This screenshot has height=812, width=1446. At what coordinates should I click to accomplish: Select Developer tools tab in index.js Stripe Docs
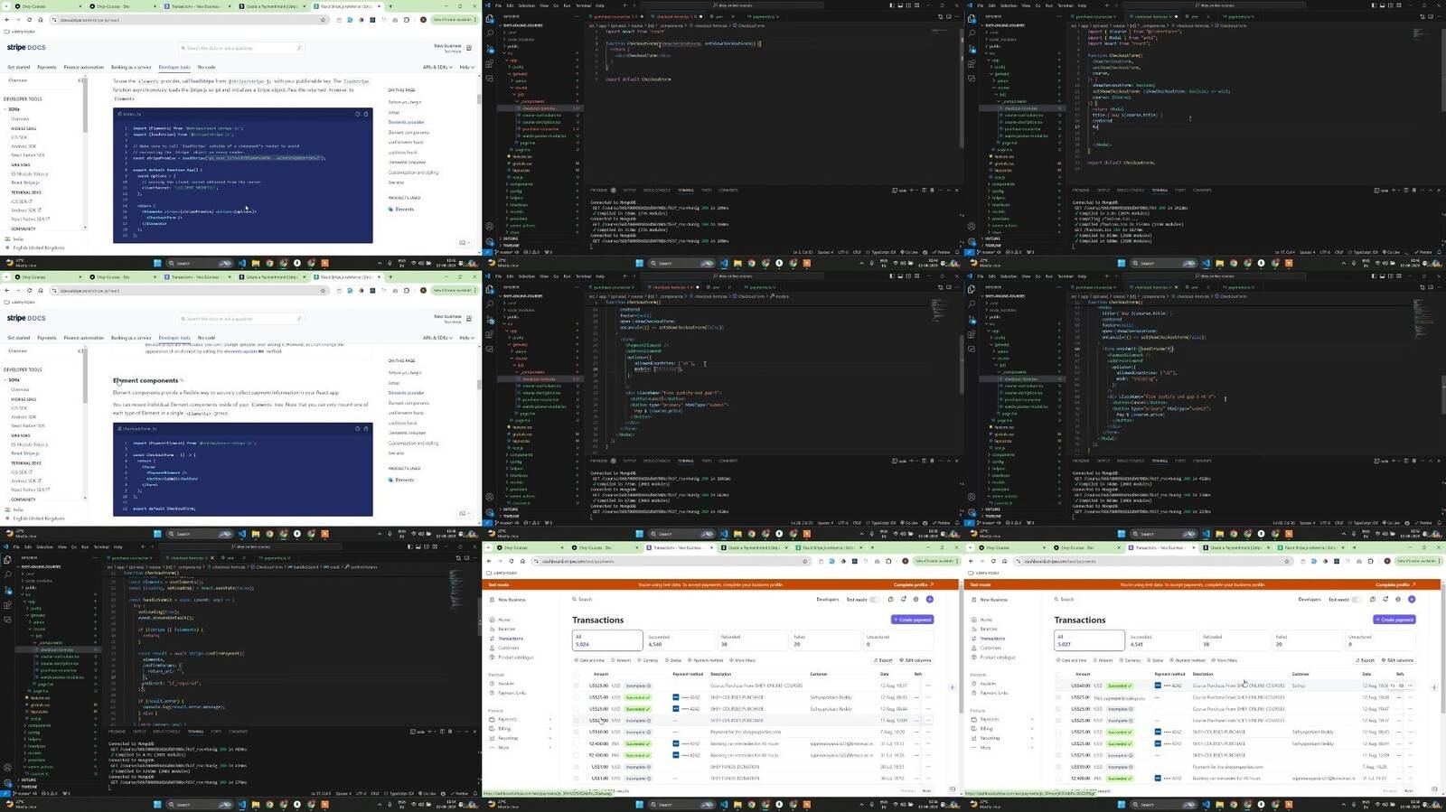(x=174, y=67)
